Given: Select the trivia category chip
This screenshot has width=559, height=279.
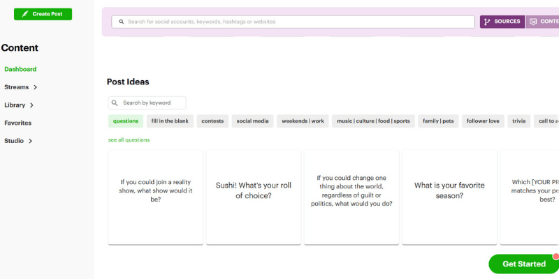Looking at the screenshot, I should (519, 121).
